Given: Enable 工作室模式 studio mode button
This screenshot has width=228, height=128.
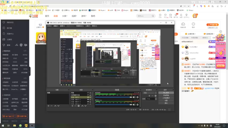Looking at the screenshot, I should coord(166,98).
